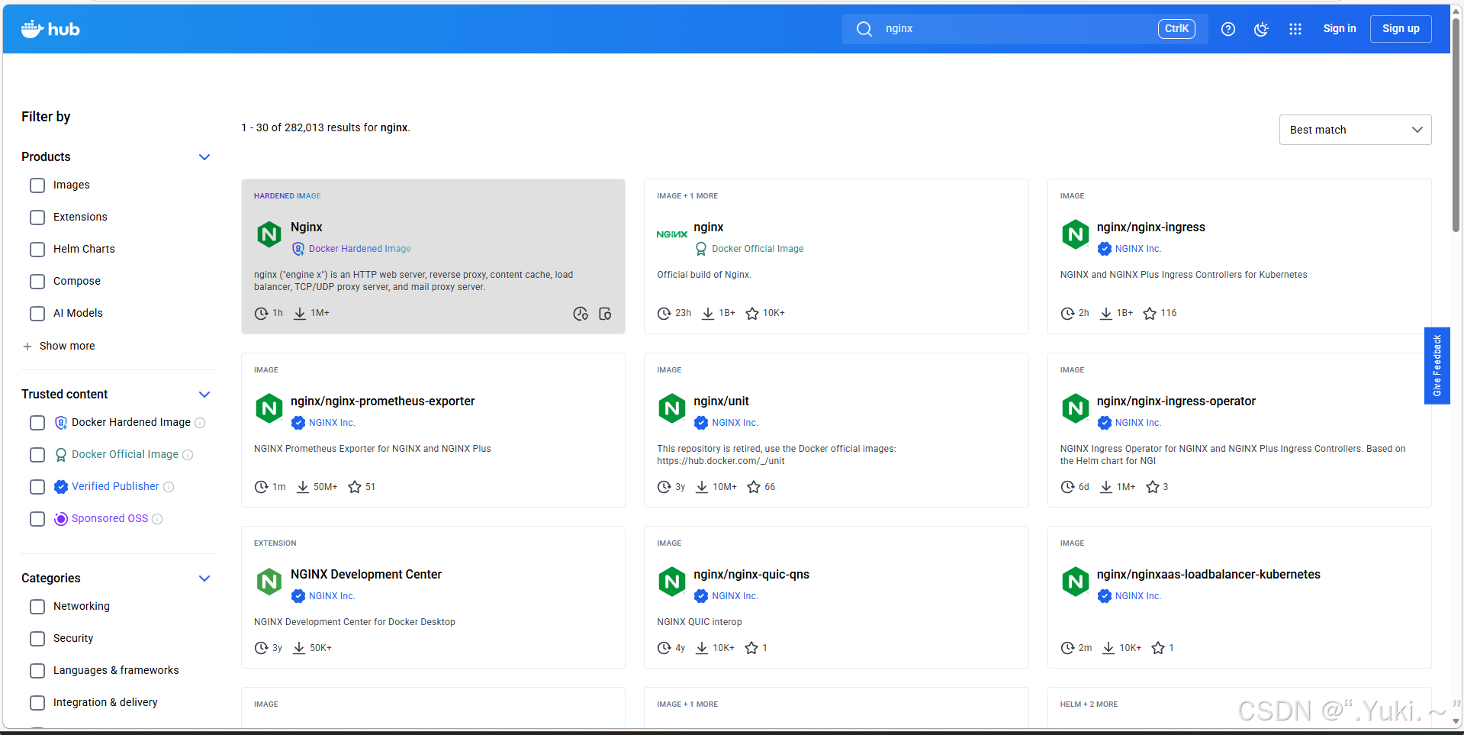Check Languages & frameworks category
The image size is (1464, 735).
point(37,671)
